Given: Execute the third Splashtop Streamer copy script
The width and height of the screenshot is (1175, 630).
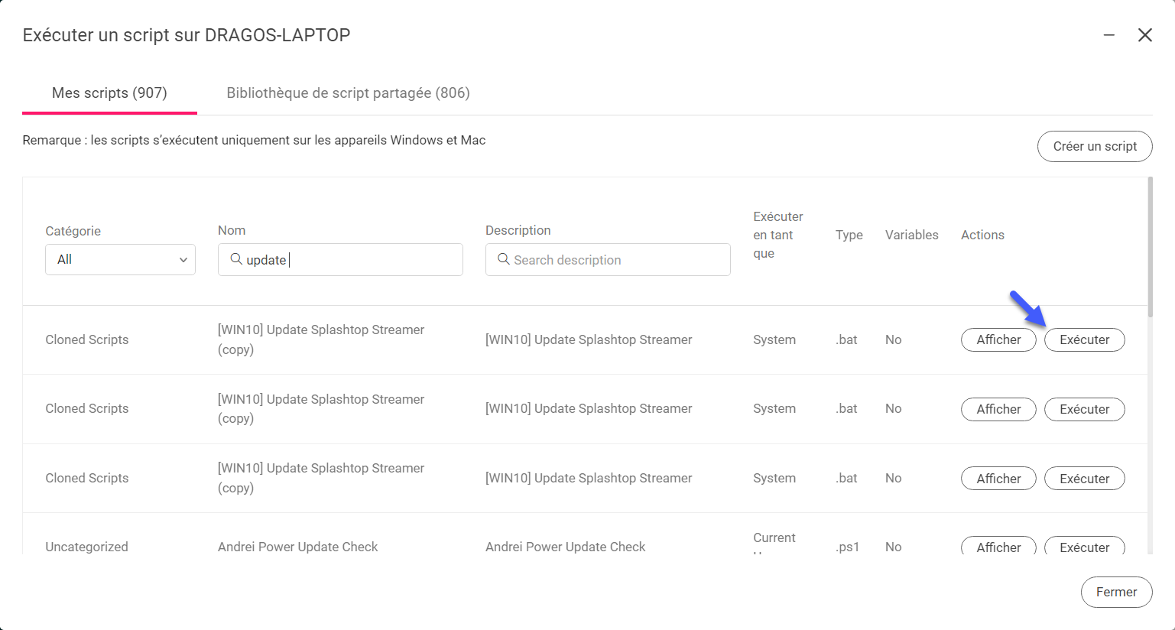Looking at the screenshot, I should point(1084,479).
